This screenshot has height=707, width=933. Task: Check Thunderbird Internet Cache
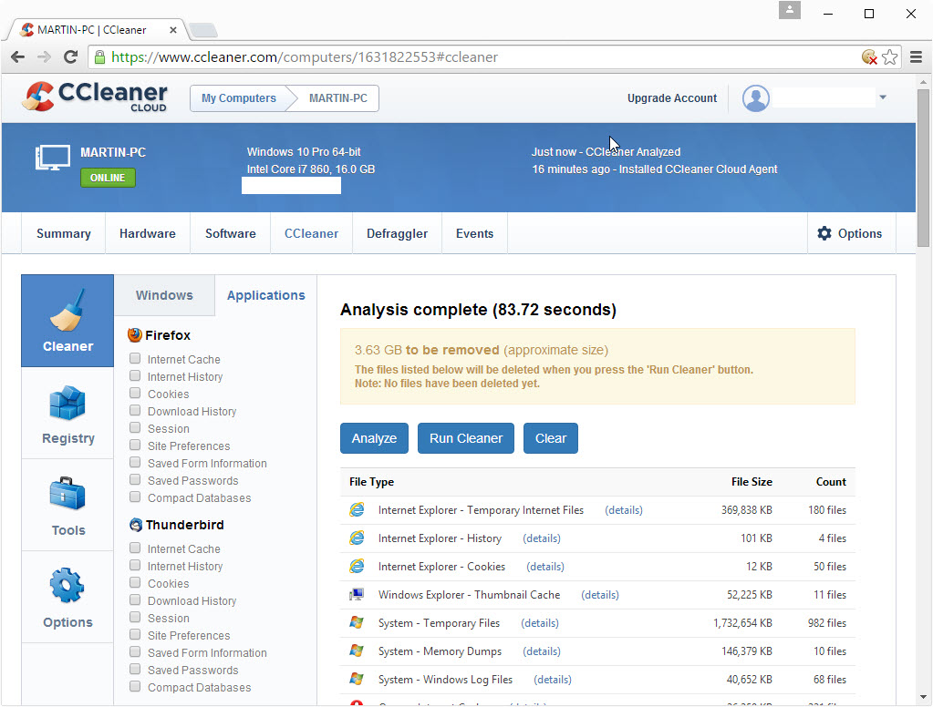pyautogui.click(x=135, y=548)
